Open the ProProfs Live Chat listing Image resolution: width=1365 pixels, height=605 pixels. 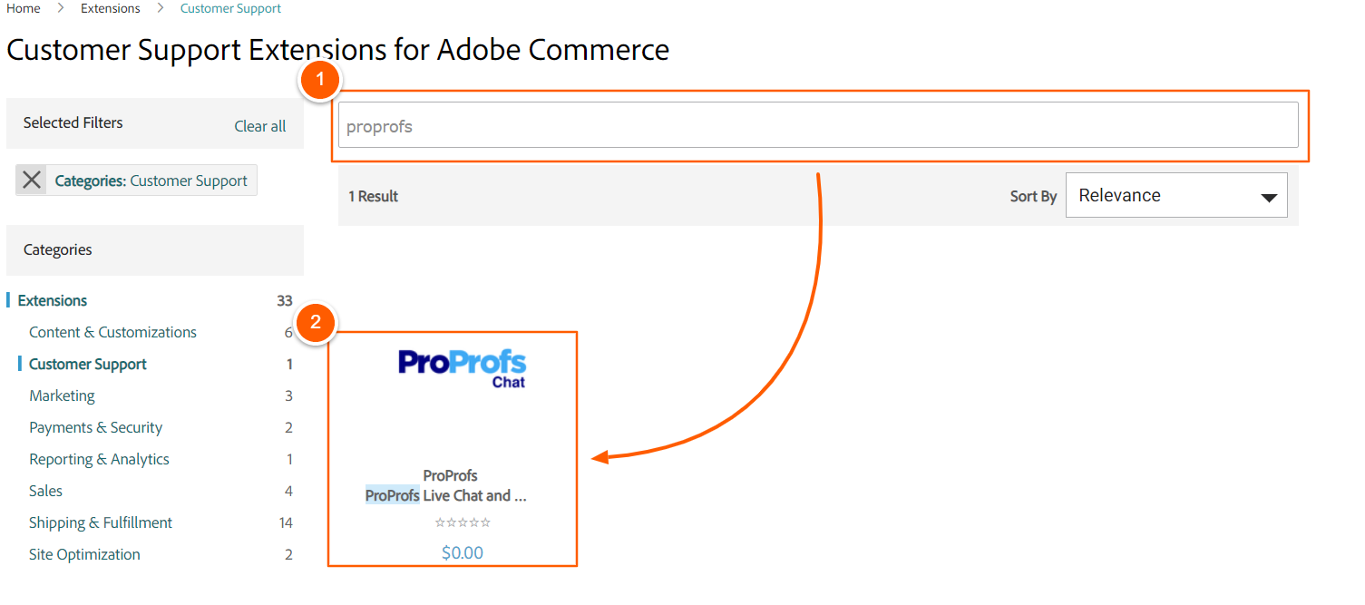[x=444, y=495]
